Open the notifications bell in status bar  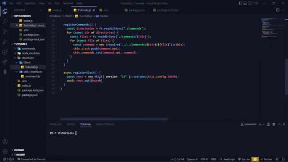tap(283, 159)
